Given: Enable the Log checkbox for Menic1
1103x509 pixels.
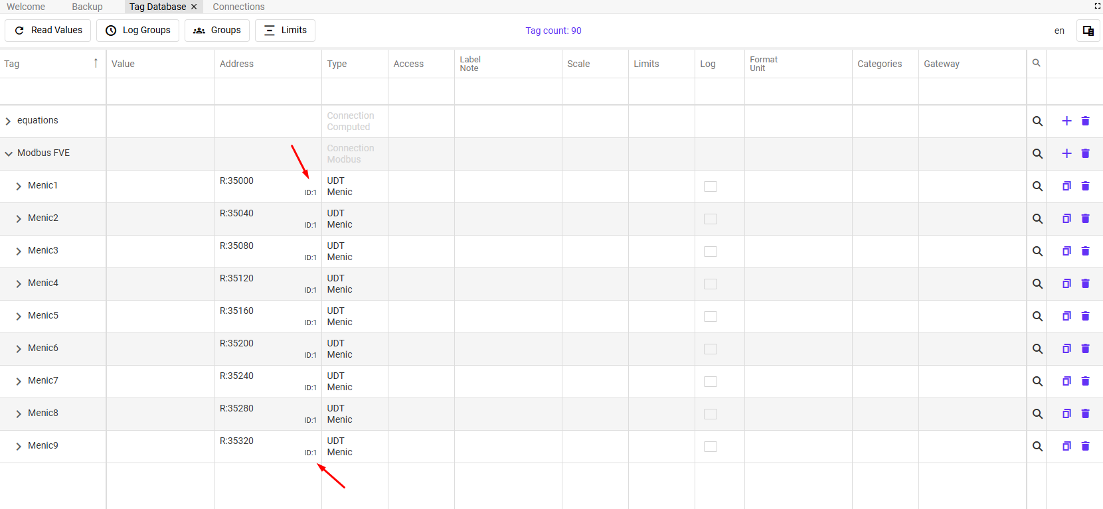Looking at the screenshot, I should click(x=711, y=186).
